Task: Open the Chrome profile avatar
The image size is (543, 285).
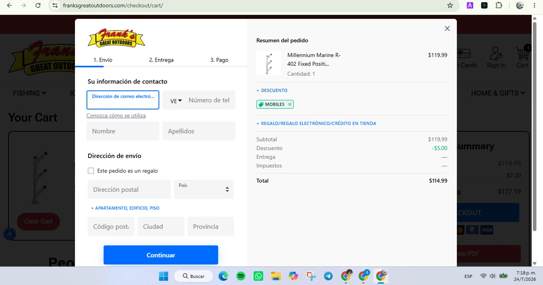Action: click(520, 5)
